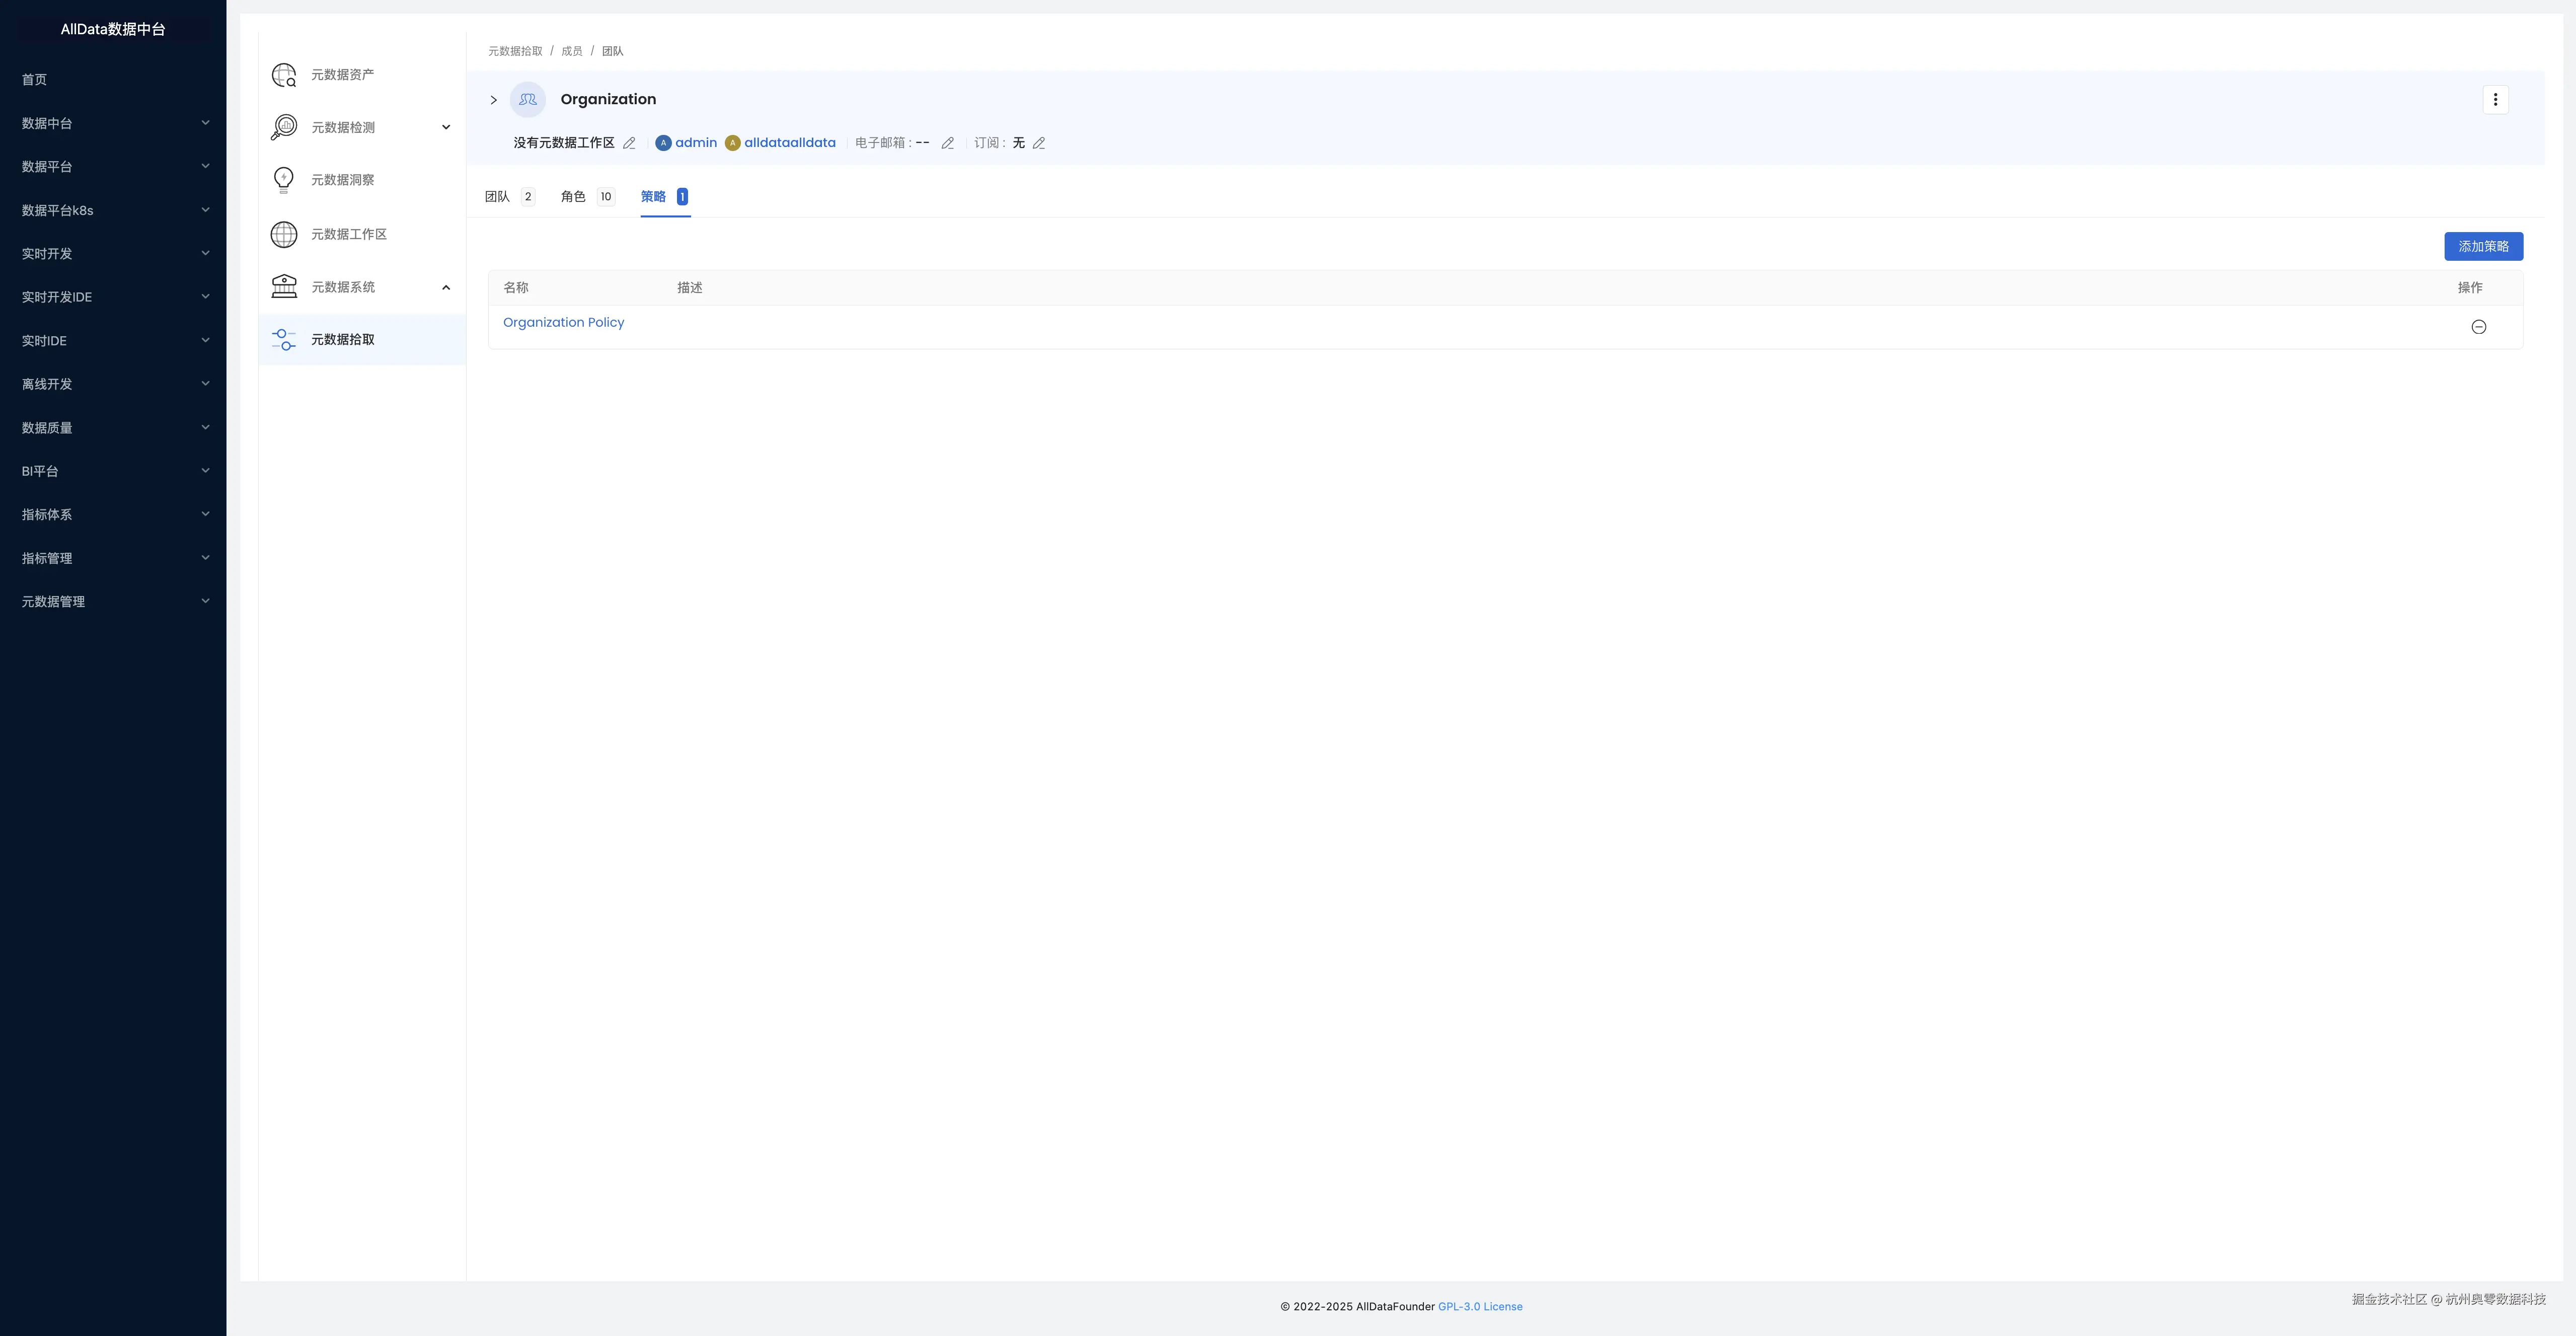The height and width of the screenshot is (1336, 2576).
Task: Open the Organization Policy link
Action: coord(563,322)
